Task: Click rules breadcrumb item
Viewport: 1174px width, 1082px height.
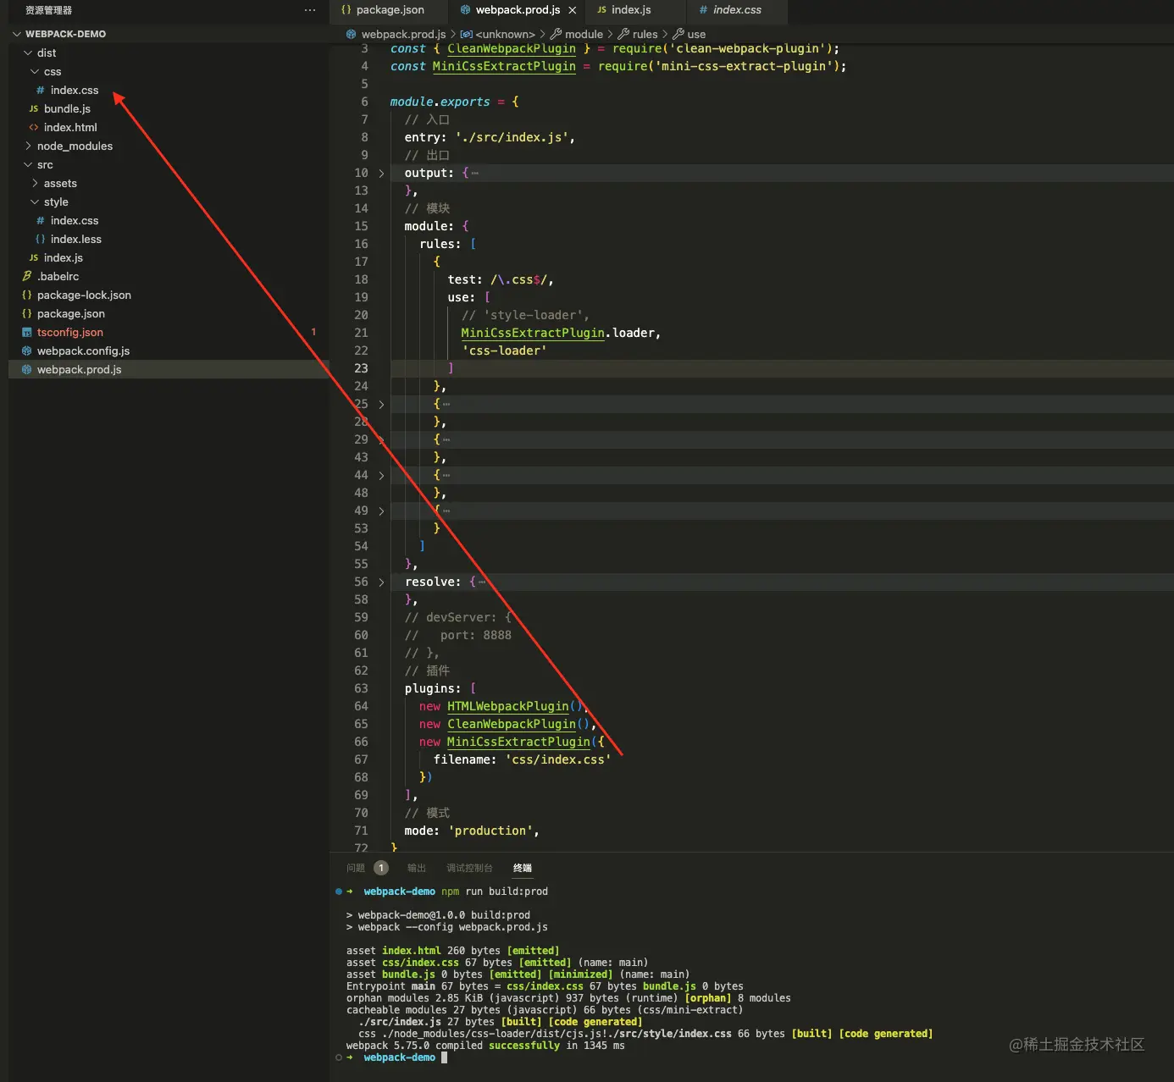Action: click(x=645, y=35)
